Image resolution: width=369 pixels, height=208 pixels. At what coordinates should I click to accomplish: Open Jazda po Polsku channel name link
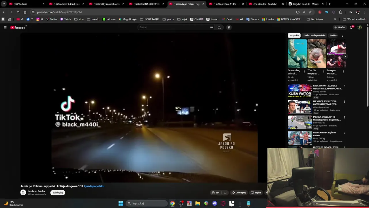(x=36, y=191)
